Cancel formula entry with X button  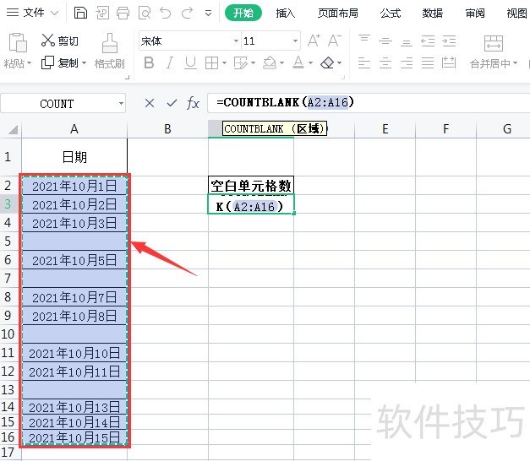[150, 103]
